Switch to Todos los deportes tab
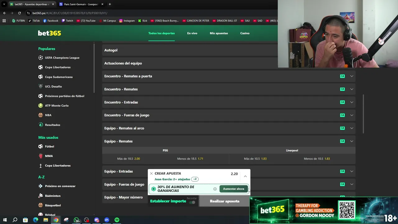The width and height of the screenshot is (398, 224). [x=161, y=33]
